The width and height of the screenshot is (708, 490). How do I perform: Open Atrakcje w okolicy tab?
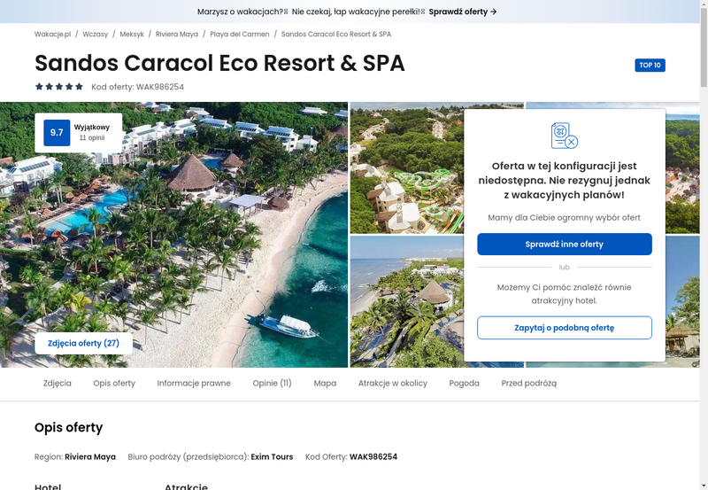pyautogui.click(x=393, y=384)
